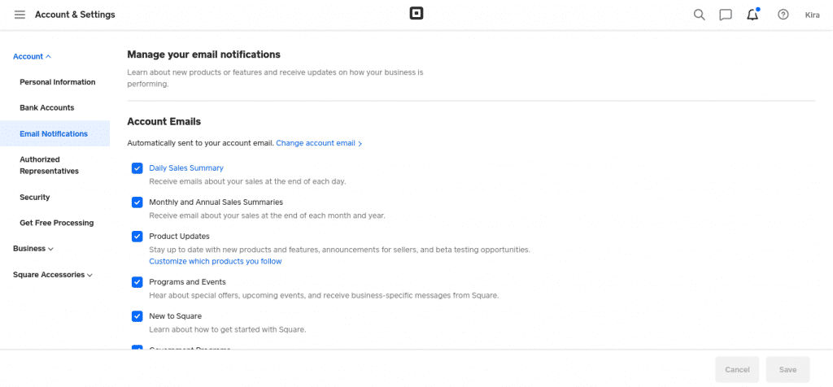Toggle Monthly and Annual Sales Summaries checkbox
The image size is (833, 387).
click(x=137, y=202)
